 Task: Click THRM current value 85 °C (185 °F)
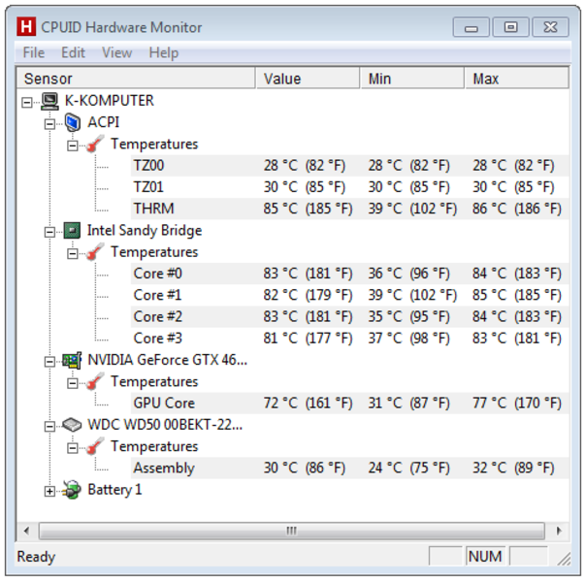click(x=308, y=209)
